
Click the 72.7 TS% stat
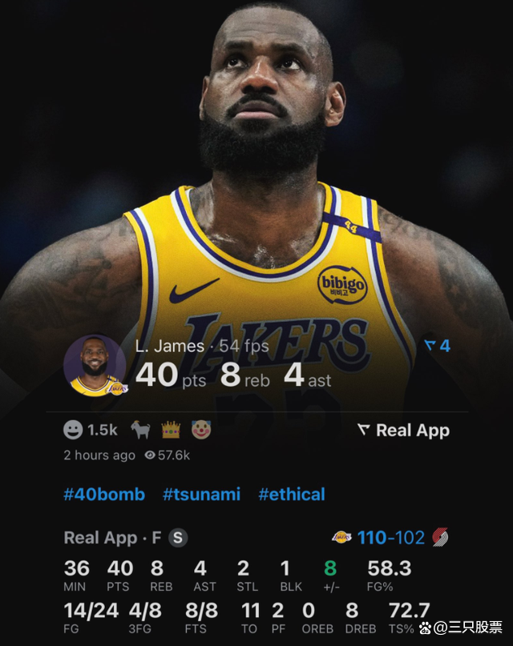pos(409,617)
